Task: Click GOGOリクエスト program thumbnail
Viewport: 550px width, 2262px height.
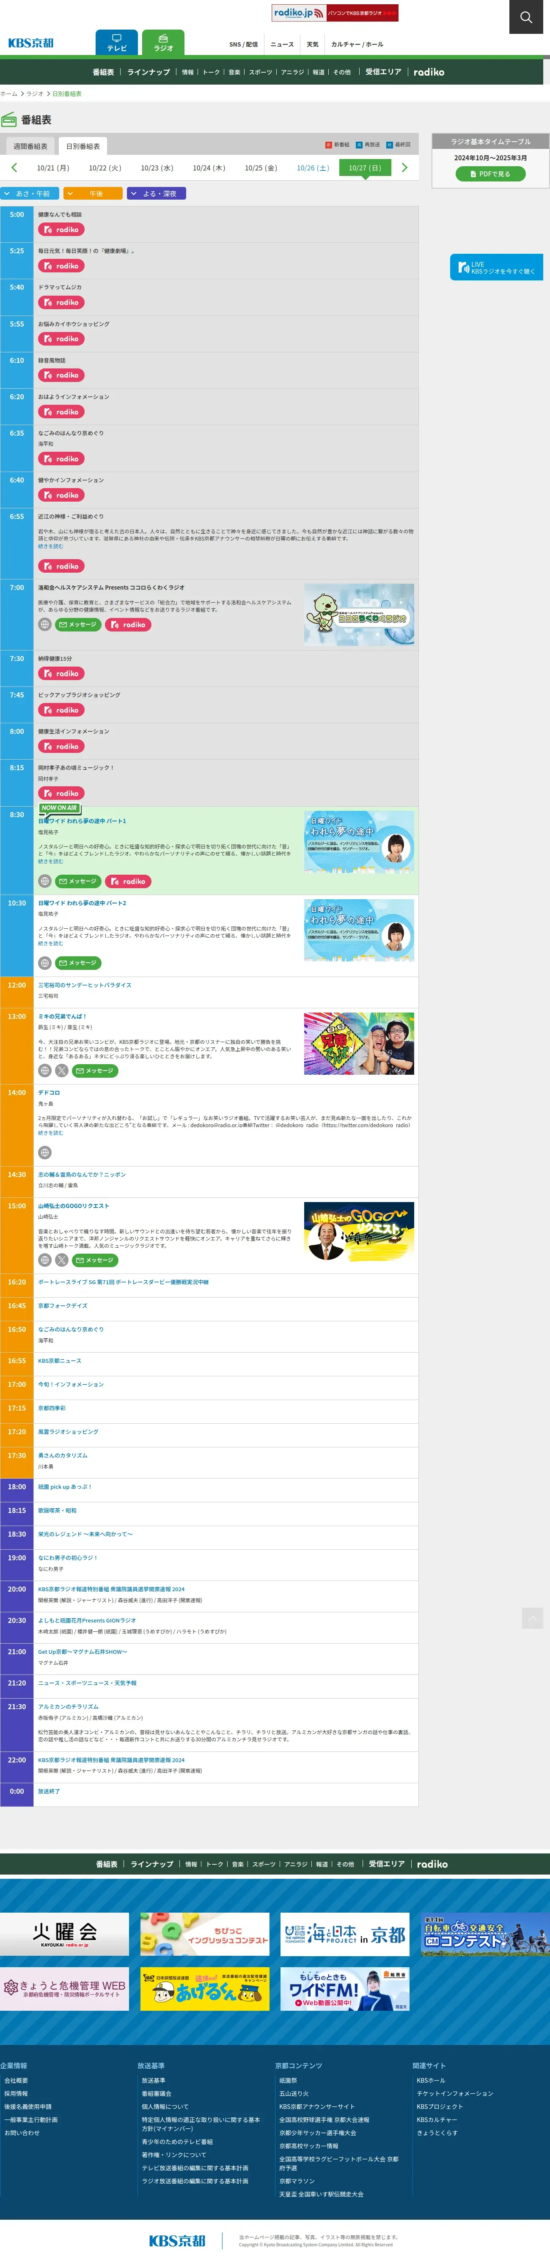Action: click(358, 1233)
